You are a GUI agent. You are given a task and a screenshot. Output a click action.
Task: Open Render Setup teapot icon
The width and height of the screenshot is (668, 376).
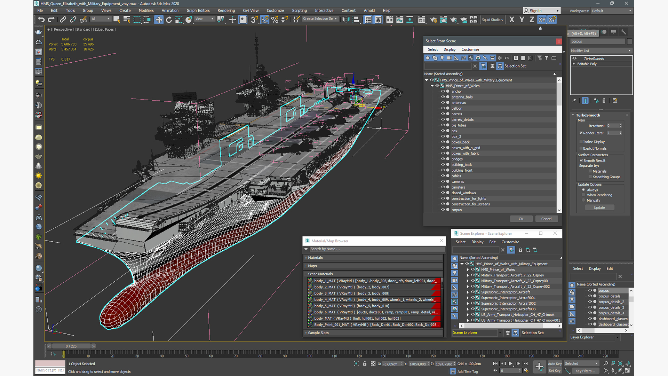[x=434, y=19]
